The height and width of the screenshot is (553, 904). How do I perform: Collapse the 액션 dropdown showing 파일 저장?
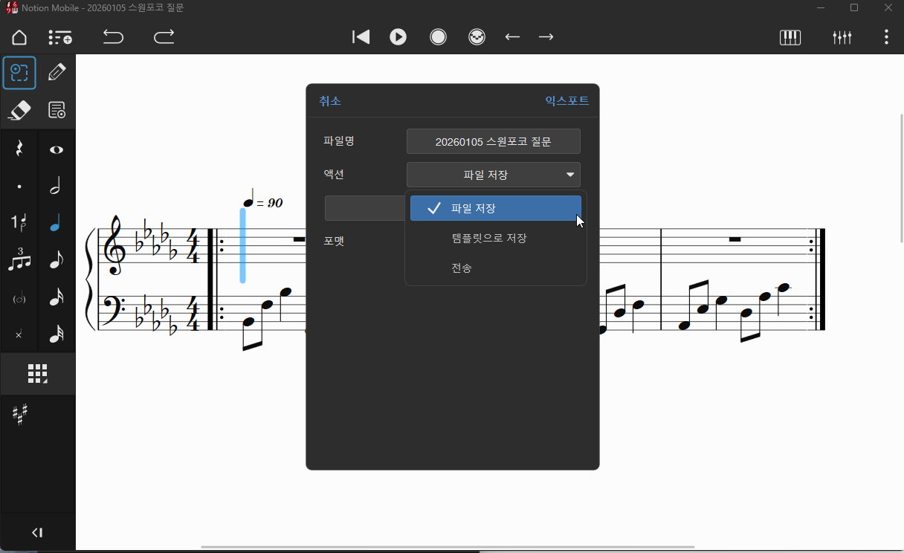click(493, 175)
